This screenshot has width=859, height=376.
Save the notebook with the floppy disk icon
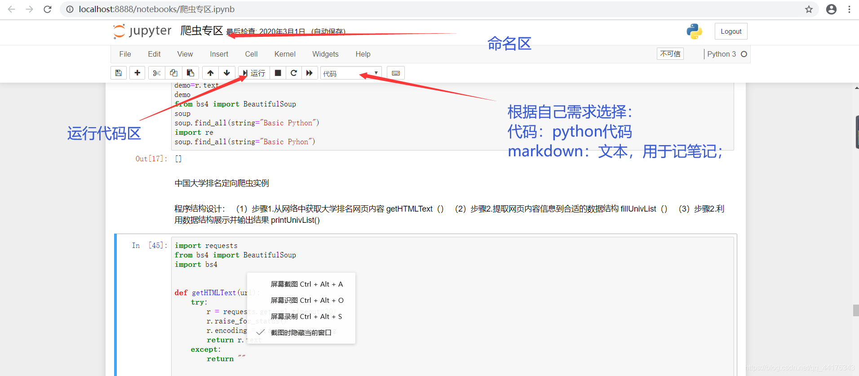tap(119, 73)
